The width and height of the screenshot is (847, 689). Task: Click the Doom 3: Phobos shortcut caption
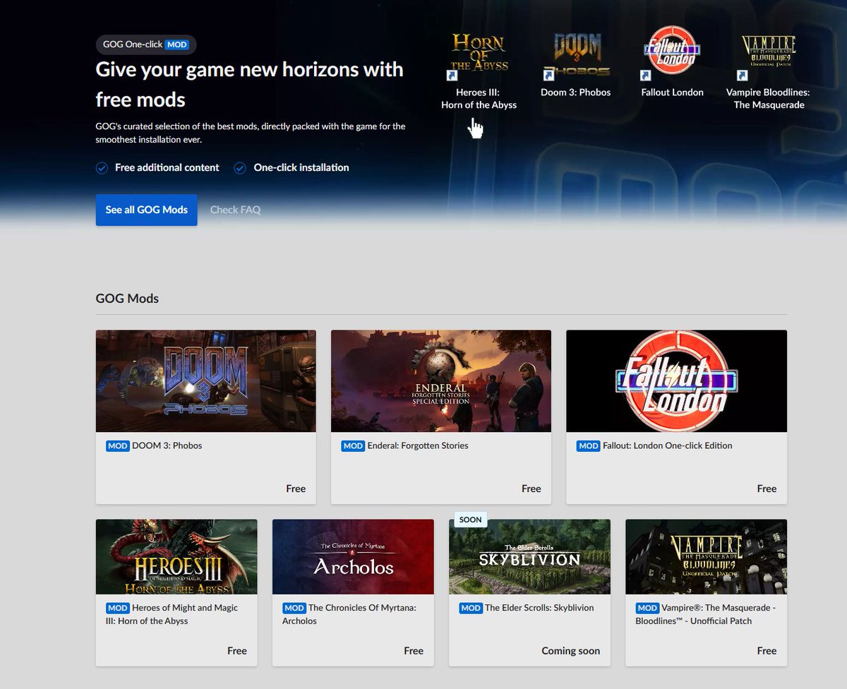(x=575, y=92)
